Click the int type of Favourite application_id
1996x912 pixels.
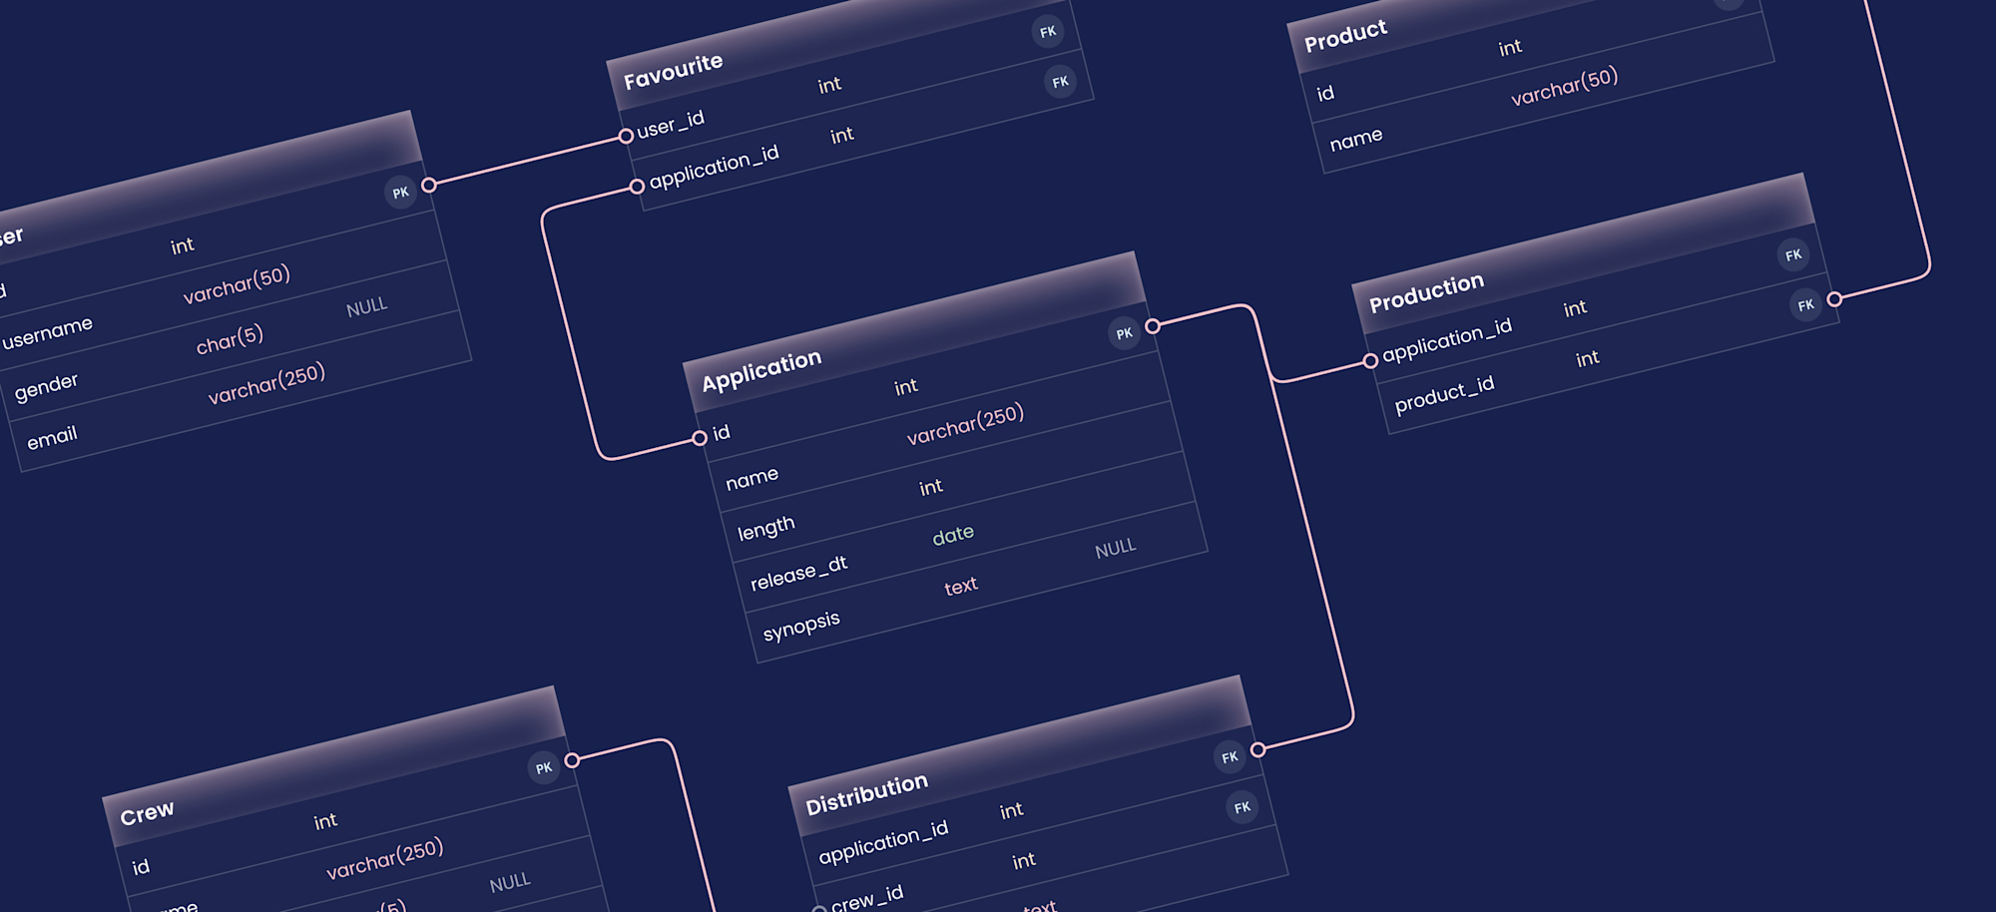point(842,135)
